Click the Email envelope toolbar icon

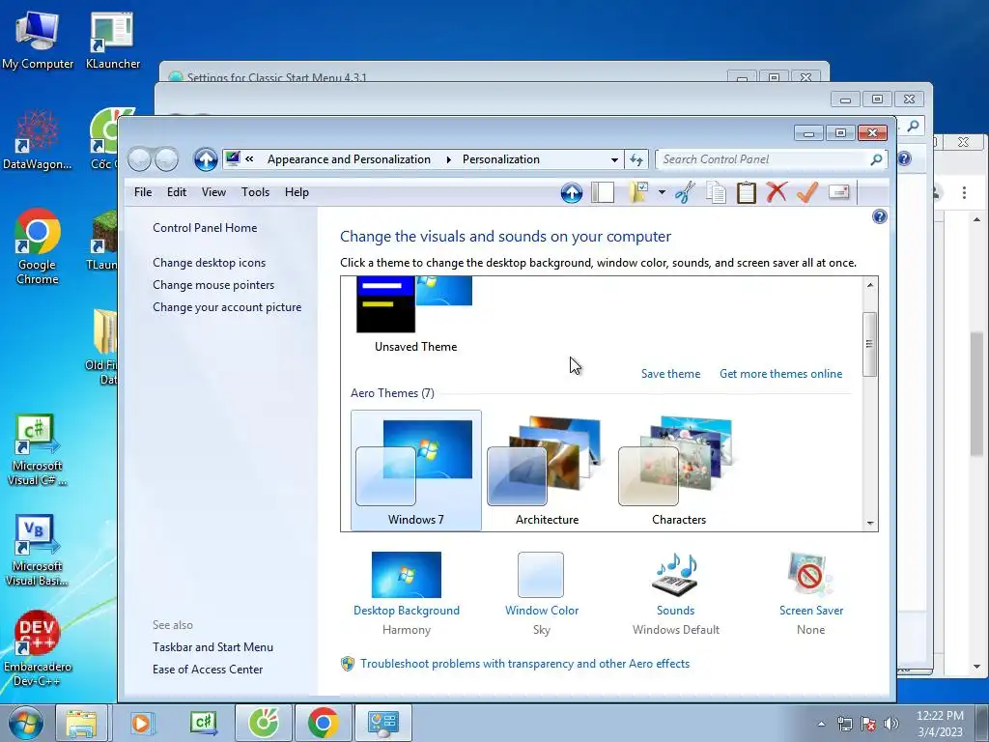pyautogui.click(x=839, y=192)
